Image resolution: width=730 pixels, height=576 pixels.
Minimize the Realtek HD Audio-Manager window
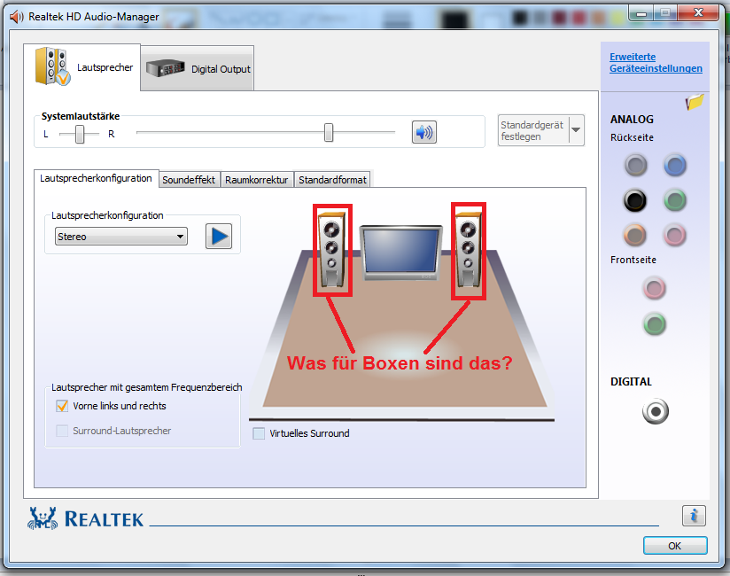[641, 13]
